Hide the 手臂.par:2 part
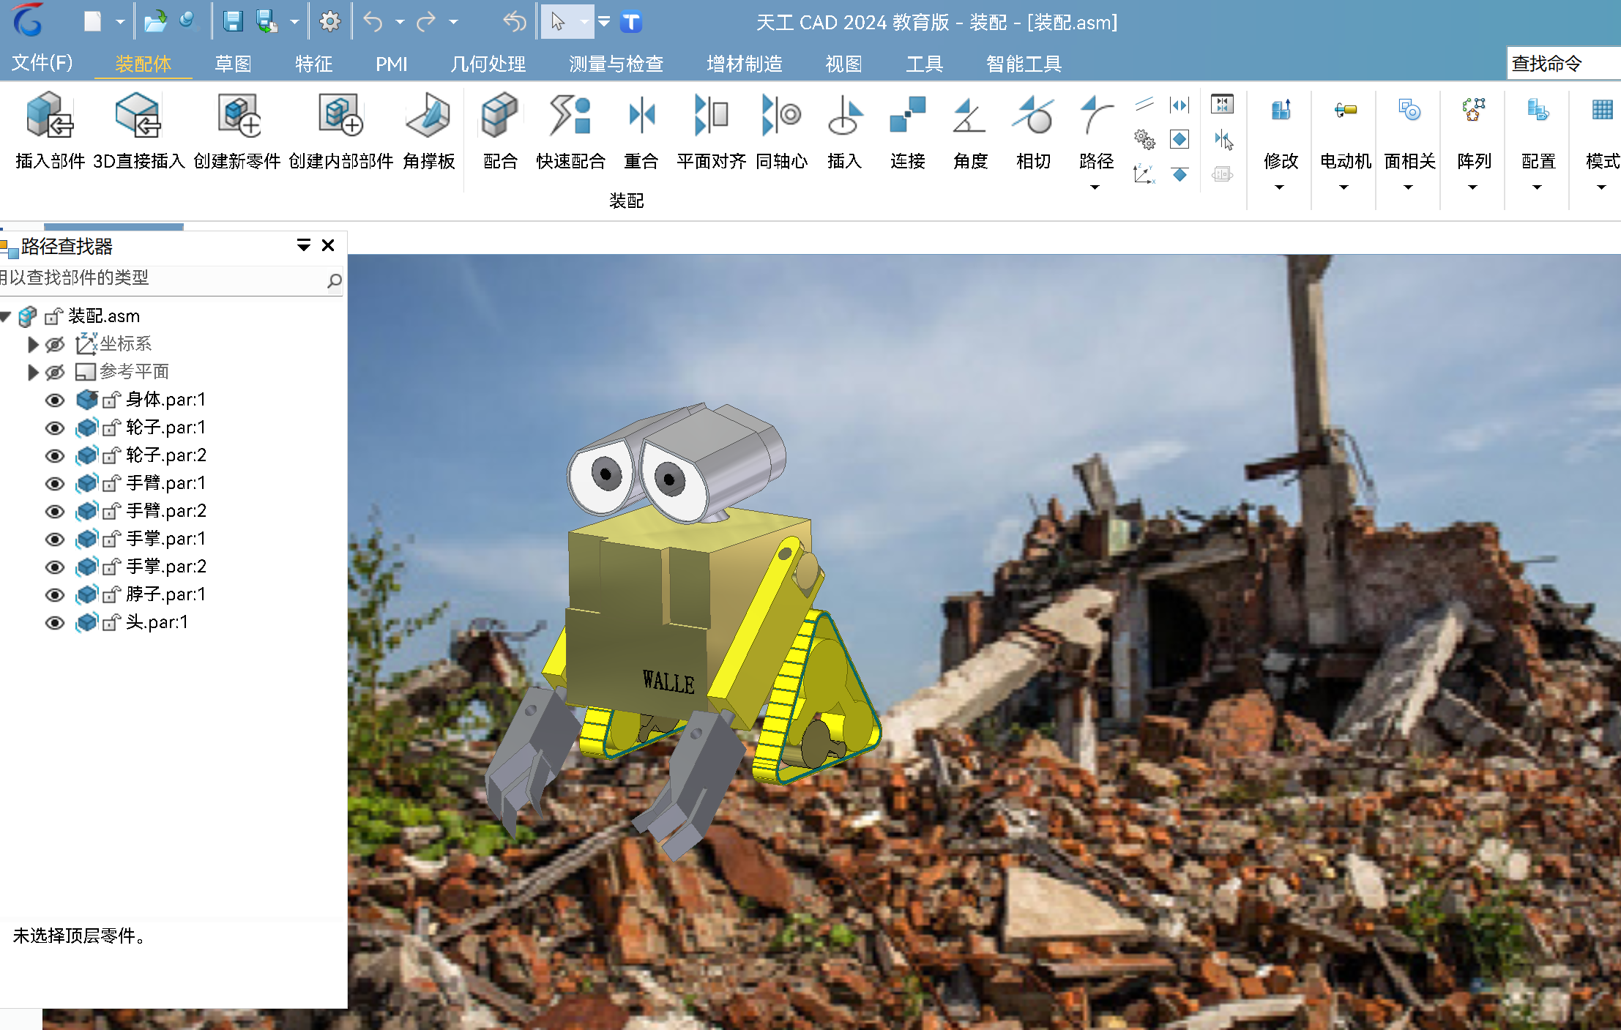 coord(55,512)
